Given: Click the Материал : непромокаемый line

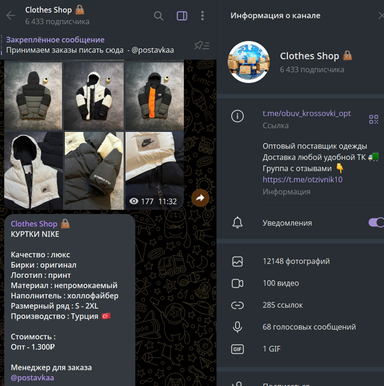Looking at the screenshot, I should point(64,285).
